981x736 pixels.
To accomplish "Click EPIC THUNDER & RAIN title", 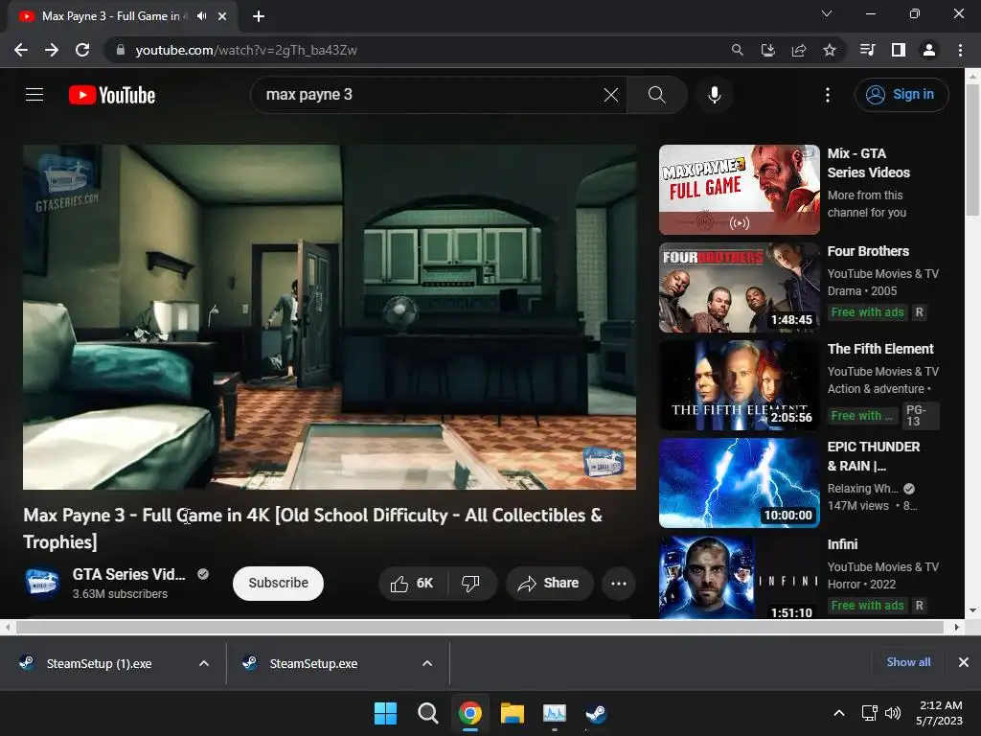I will 874,456.
